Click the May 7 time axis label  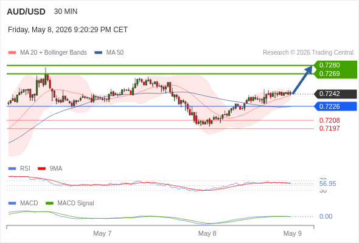[102, 233]
